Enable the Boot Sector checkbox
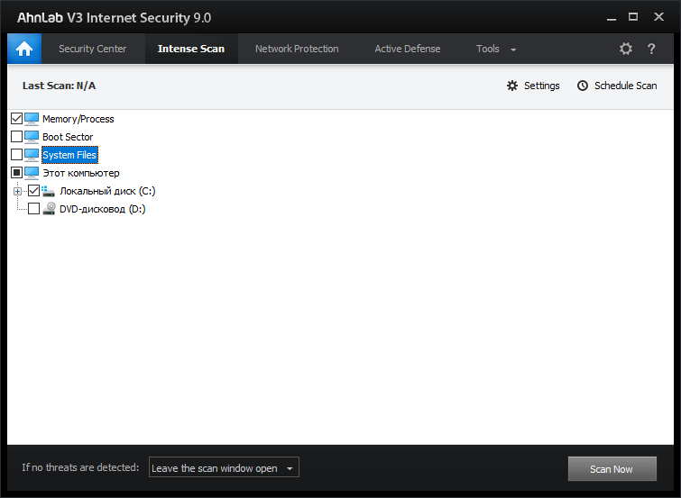The height and width of the screenshot is (498, 681). pyautogui.click(x=16, y=137)
